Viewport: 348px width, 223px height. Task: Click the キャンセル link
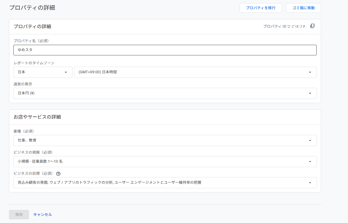coord(42,215)
